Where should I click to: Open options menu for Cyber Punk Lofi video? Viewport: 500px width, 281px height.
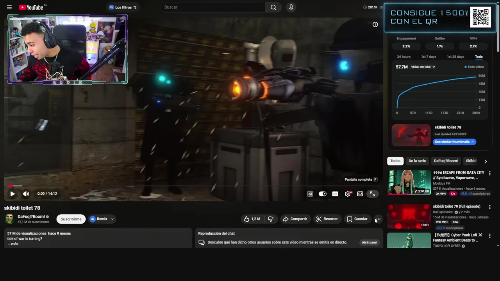point(490,236)
